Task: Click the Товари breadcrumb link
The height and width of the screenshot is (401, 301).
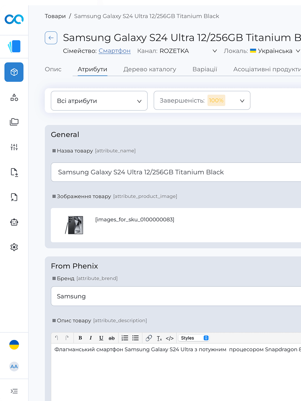Action: click(55, 16)
